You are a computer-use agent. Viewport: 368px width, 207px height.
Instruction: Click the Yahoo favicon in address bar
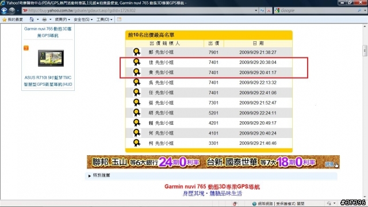click(25, 10)
